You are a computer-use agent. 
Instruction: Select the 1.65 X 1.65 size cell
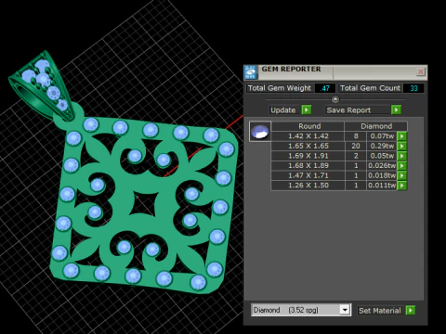[308, 146]
